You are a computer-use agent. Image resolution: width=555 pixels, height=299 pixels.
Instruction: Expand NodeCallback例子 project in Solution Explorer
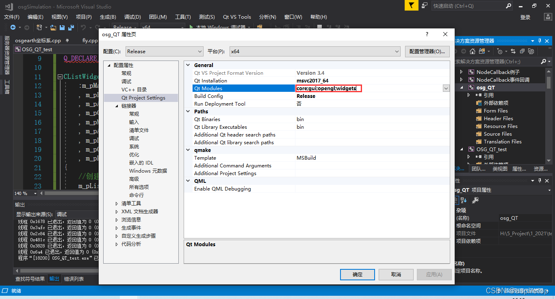pos(461,72)
